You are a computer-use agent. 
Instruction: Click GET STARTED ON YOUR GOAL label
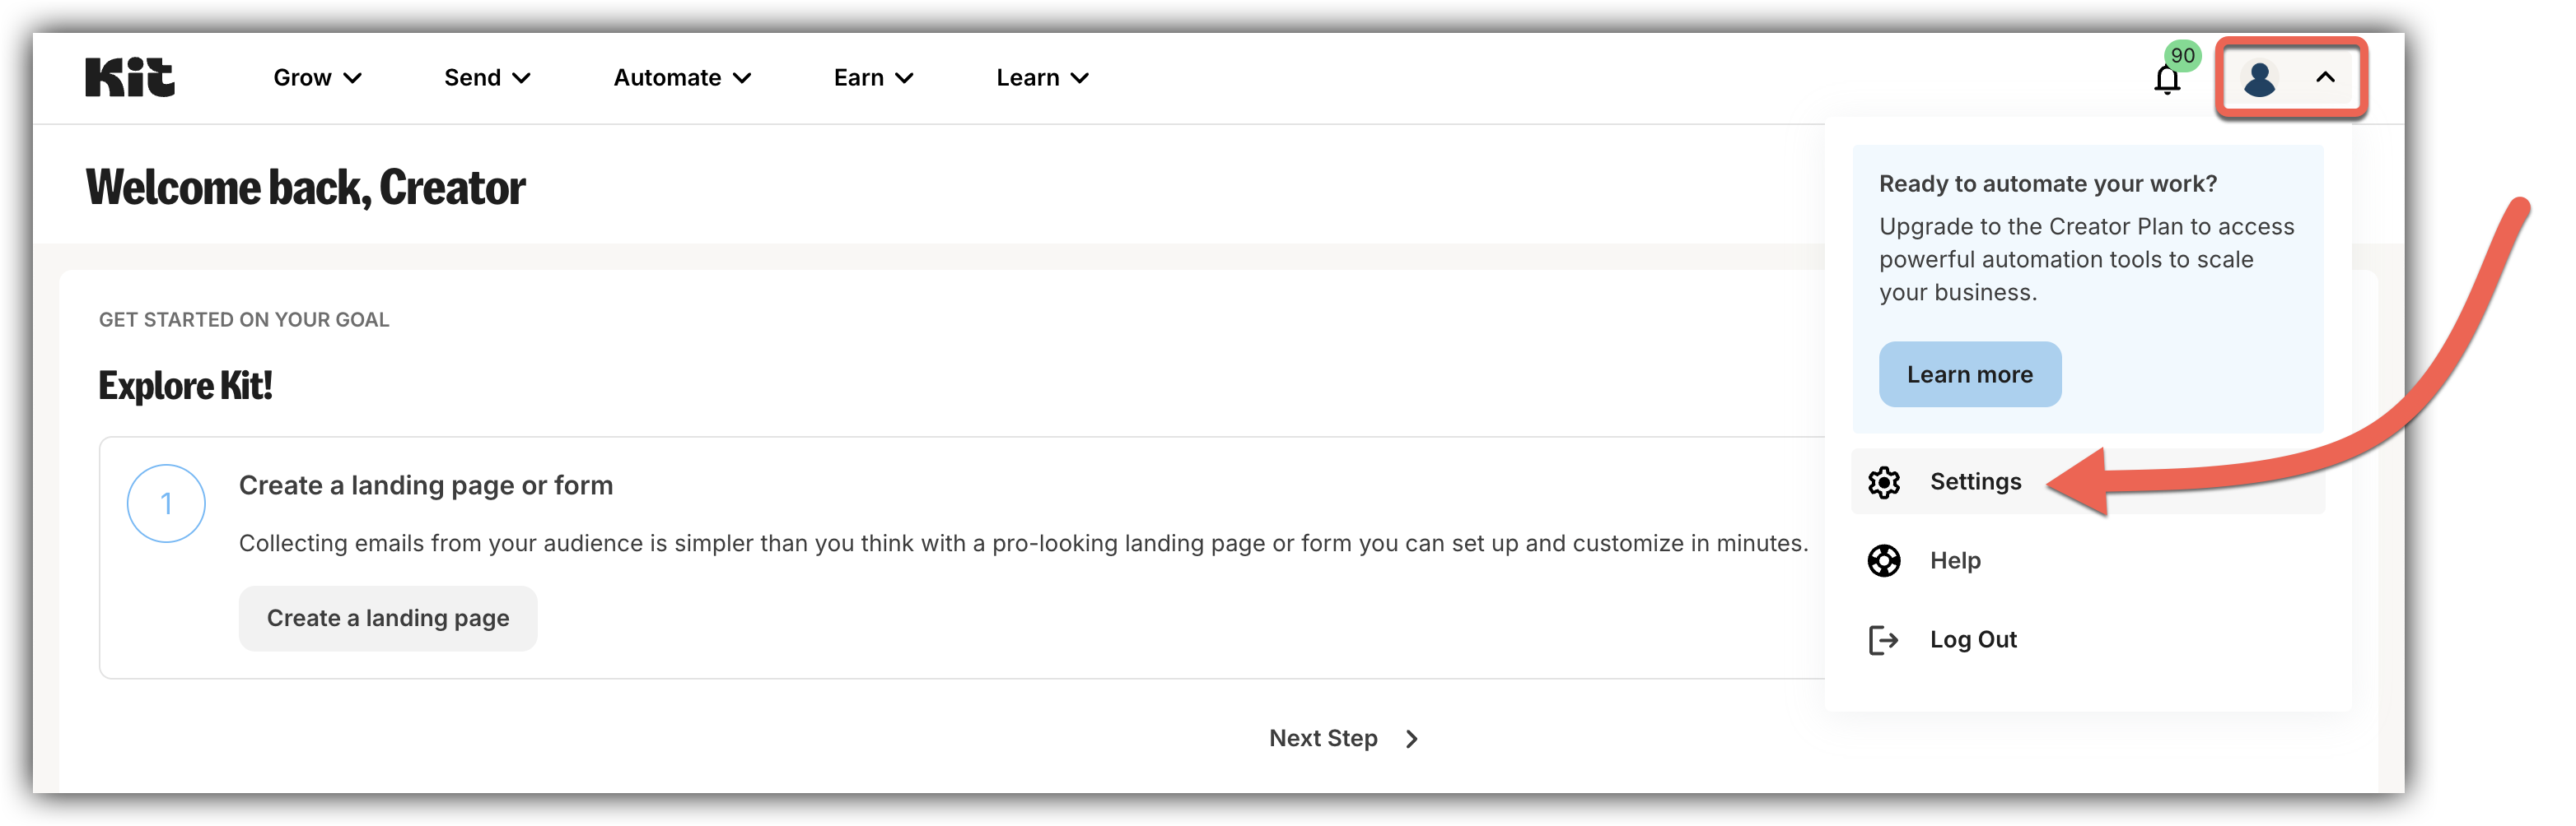[244, 319]
